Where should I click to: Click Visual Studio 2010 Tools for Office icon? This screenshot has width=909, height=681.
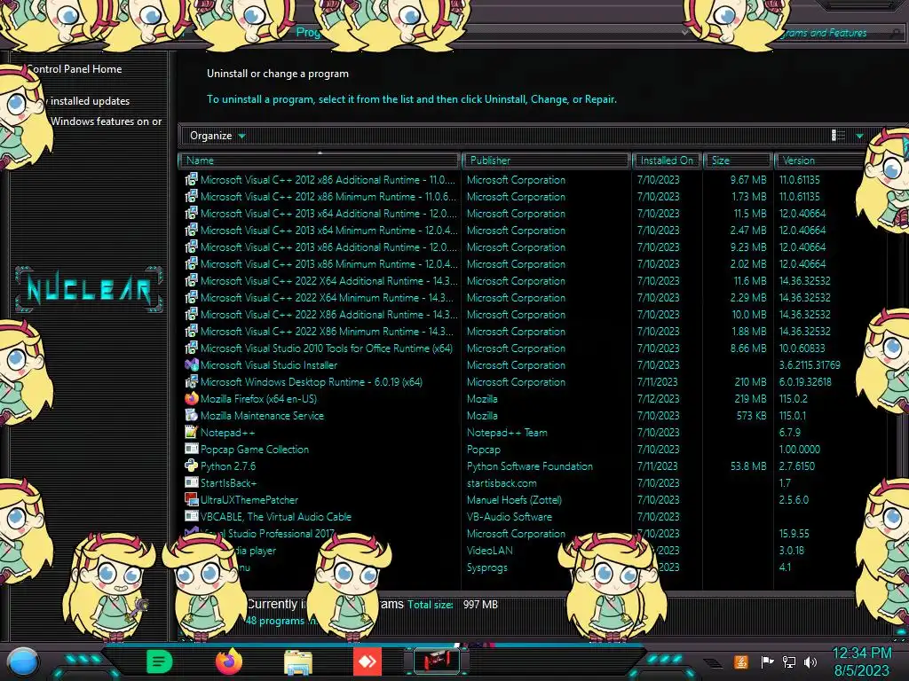[192, 348]
